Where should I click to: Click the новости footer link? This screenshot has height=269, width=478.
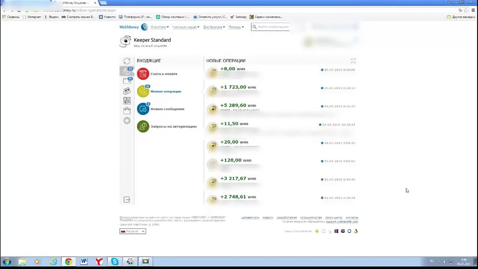point(268,217)
